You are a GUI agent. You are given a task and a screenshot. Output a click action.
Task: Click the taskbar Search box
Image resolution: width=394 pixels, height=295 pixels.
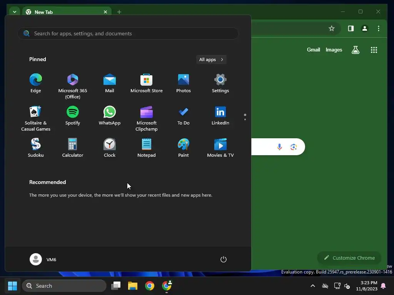[64, 286]
